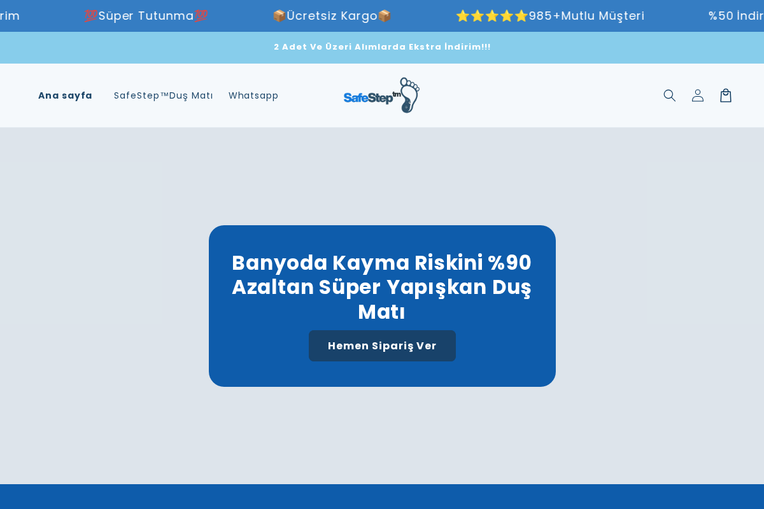Image resolution: width=764 pixels, height=509 pixels.
Task: Click the blue hero card headline
Action: 381,287
